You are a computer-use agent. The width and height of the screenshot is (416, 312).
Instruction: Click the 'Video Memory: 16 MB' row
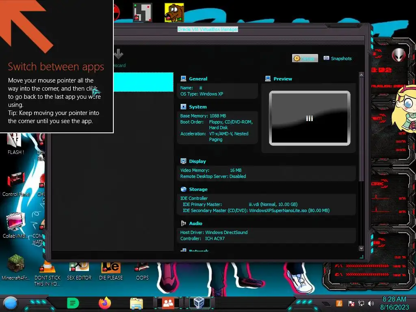click(211, 170)
